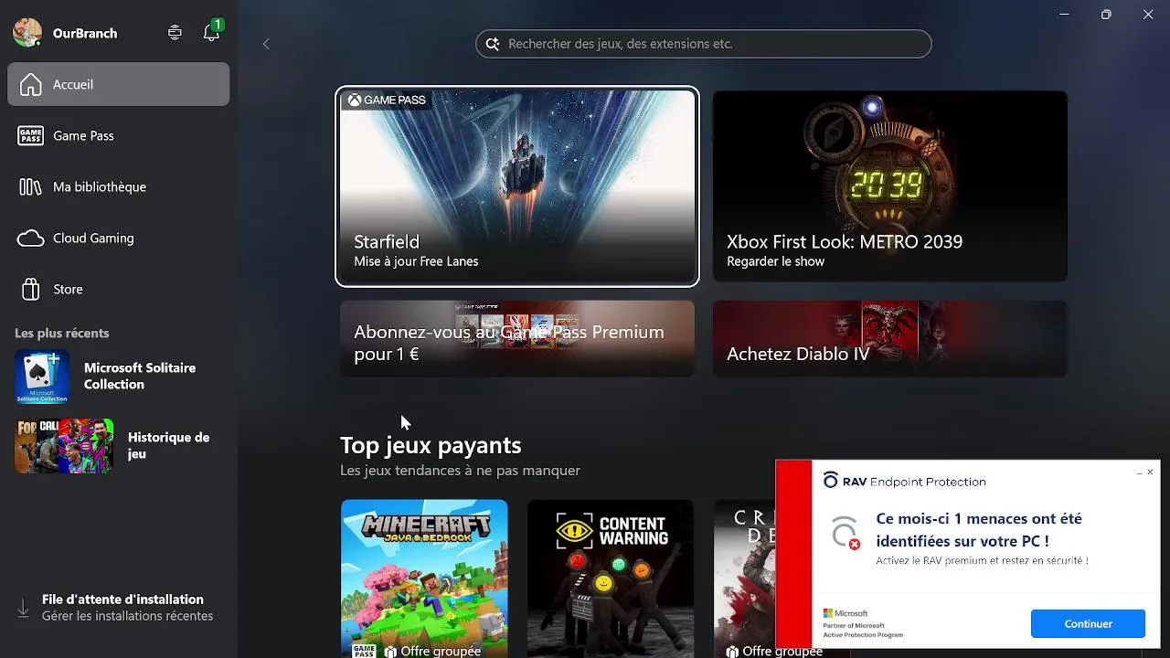Minimize the Xbox app window
The height and width of the screenshot is (658, 1170).
click(1064, 15)
